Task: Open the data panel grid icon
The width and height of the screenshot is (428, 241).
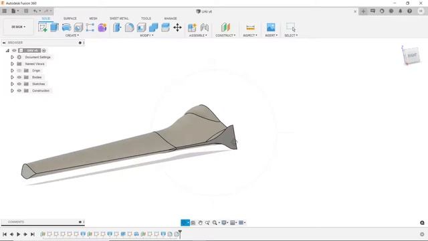Action: (5, 11)
